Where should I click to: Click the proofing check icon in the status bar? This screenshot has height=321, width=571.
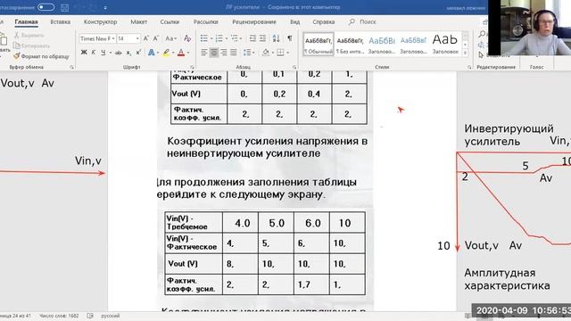(x=90, y=316)
